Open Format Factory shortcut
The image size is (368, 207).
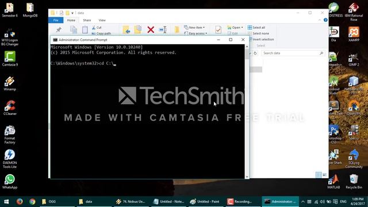10,135
